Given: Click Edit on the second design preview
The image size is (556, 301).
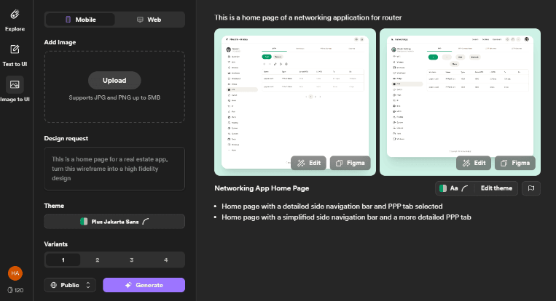Looking at the screenshot, I should pyautogui.click(x=474, y=163).
